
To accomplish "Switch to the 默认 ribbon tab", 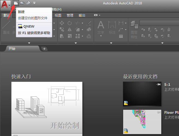I will coord(7,15).
